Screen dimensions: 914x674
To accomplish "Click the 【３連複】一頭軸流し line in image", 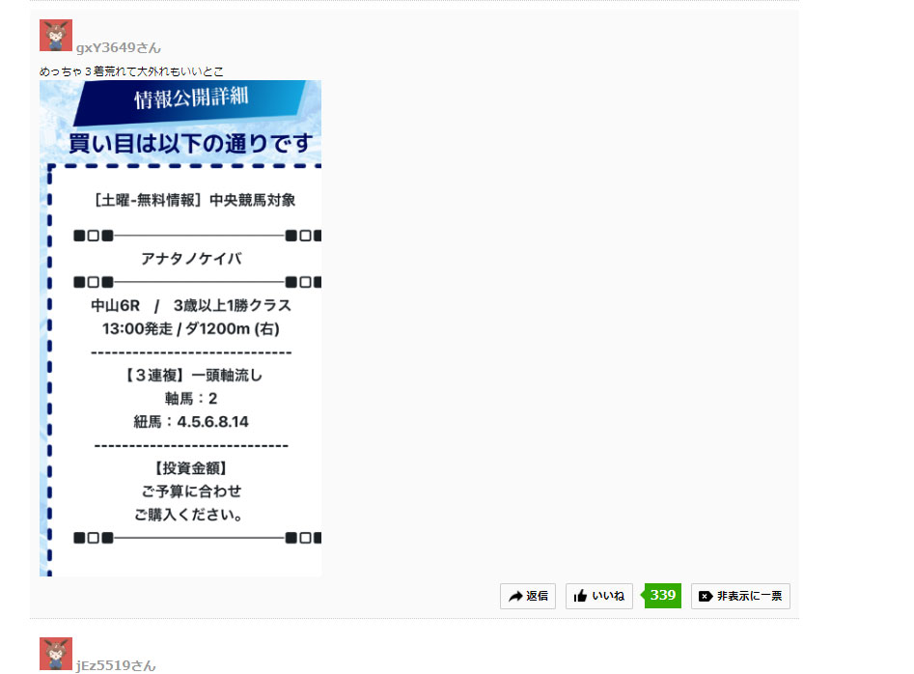I will tap(193, 376).
